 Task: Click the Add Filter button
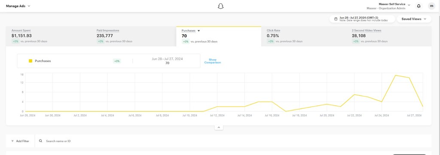20,141
